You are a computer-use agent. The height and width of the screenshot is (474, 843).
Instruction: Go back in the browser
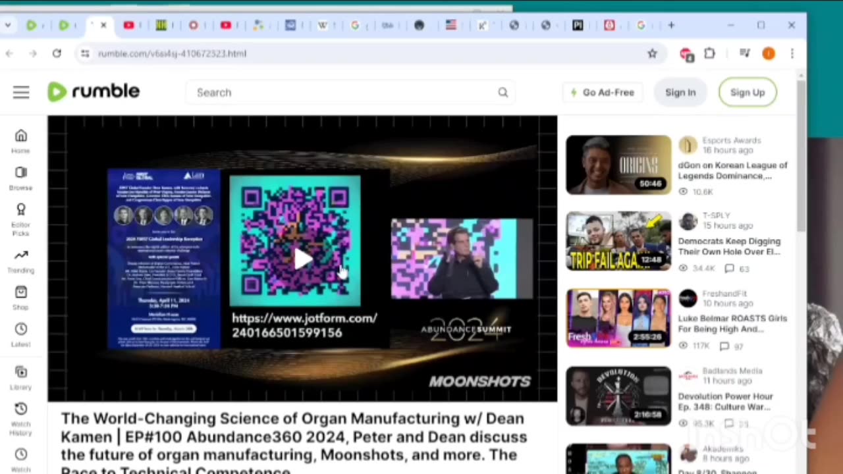pyautogui.click(x=9, y=53)
